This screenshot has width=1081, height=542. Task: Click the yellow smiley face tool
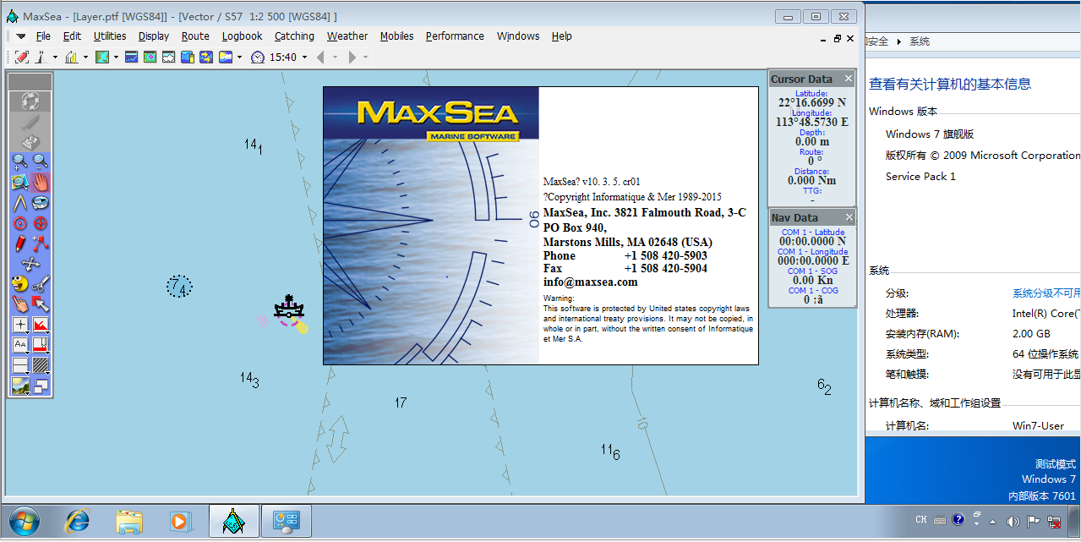(x=20, y=283)
